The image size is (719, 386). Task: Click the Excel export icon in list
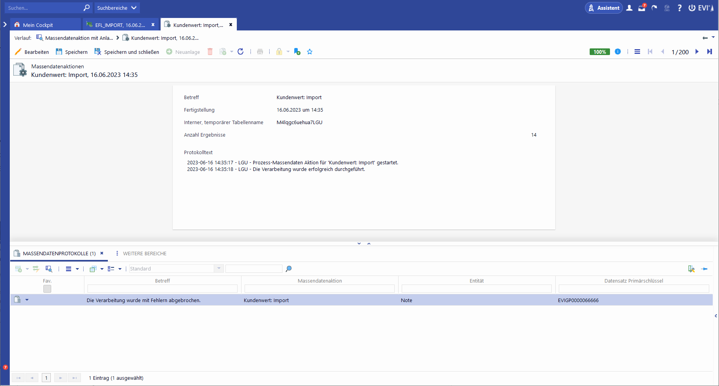[691, 269]
